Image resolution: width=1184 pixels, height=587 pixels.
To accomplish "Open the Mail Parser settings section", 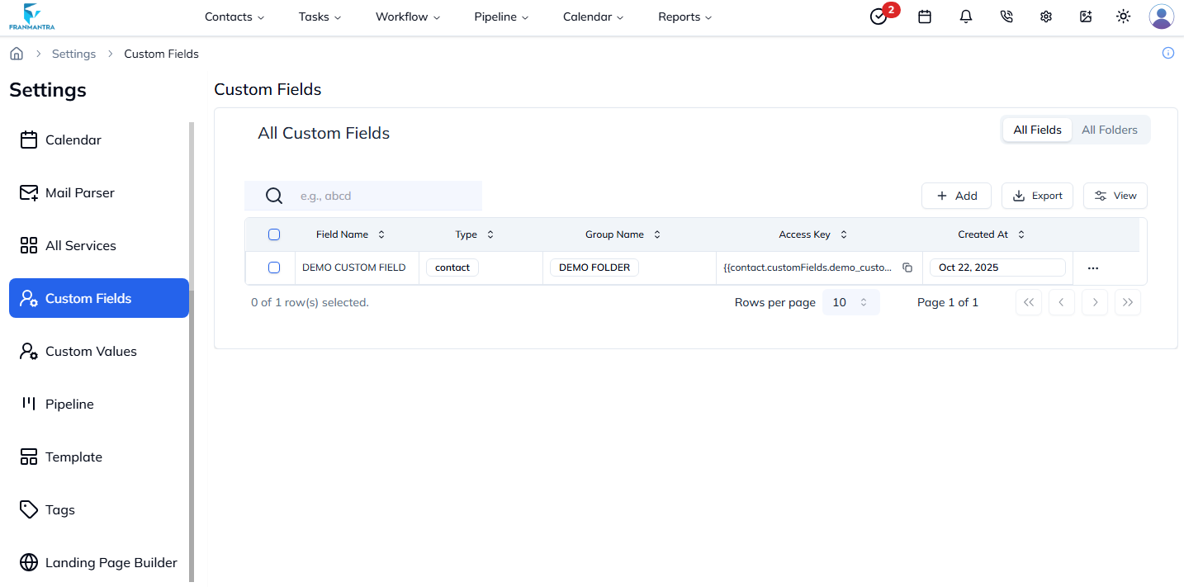I will (80, 192).
